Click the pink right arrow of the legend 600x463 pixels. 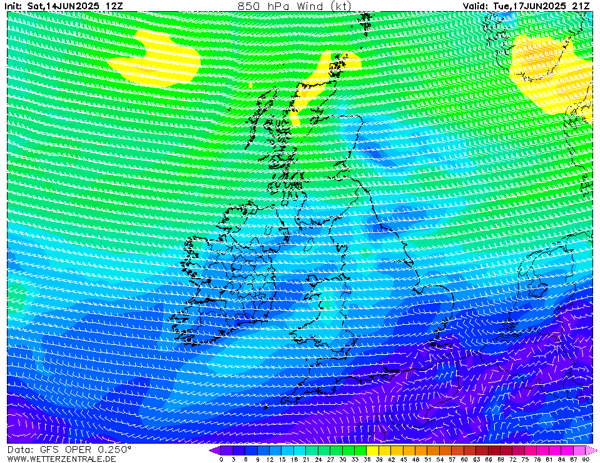click(591, 451)
